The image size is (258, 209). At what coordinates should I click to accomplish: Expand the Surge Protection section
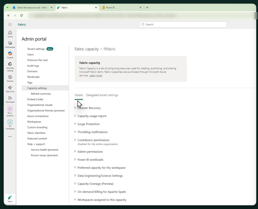coord(87,124)
